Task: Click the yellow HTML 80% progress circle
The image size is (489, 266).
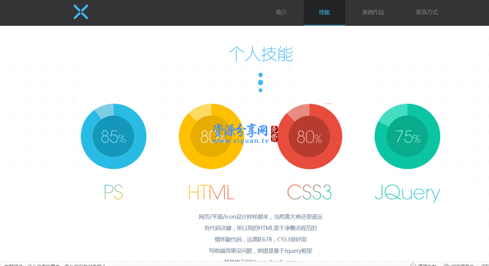Action: click(x=212, y=136)
